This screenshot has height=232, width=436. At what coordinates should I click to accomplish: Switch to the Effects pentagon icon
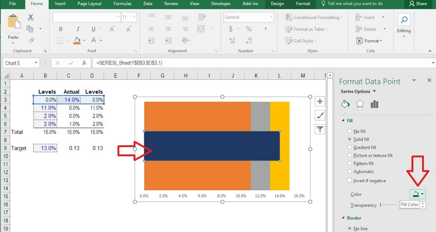(x=360, y=104)
